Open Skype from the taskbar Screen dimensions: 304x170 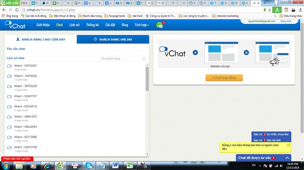88,166
